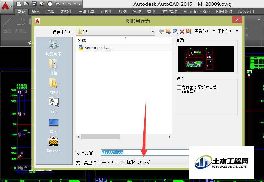
Task: Open the 工具(L) menu
Action: coord(224,31)
